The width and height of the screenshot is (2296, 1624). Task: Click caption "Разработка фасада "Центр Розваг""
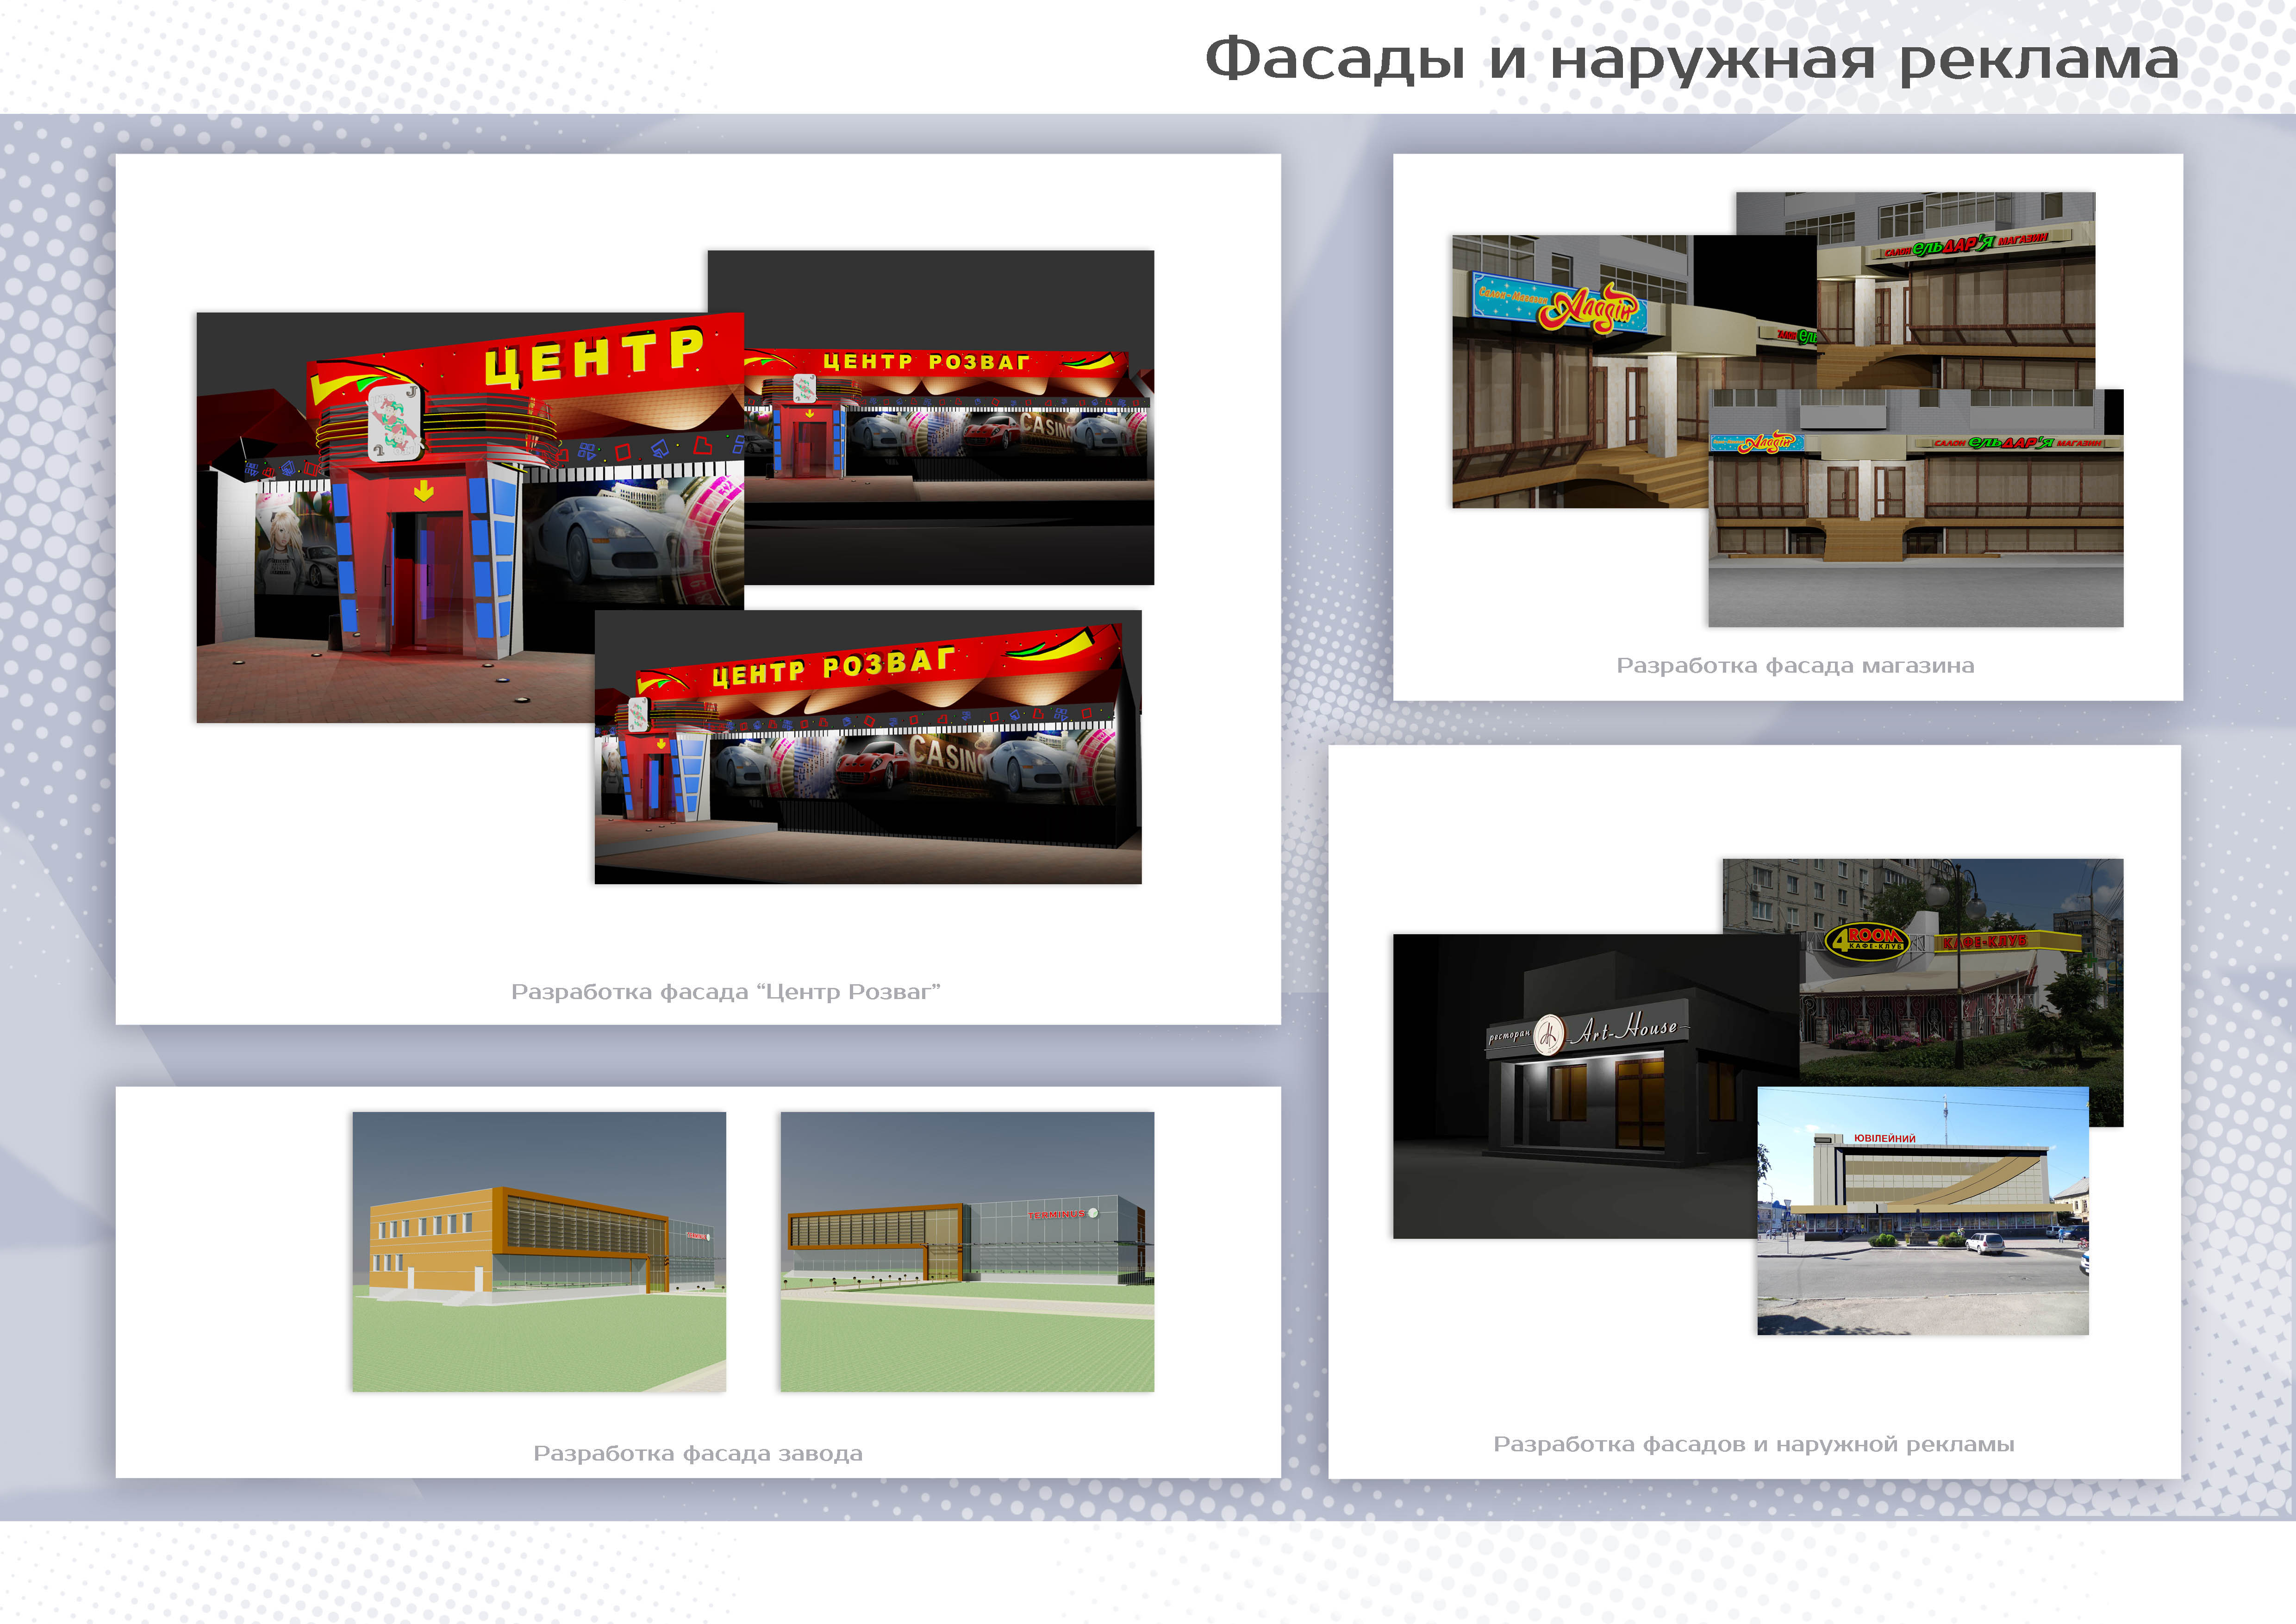click(x=726, y=992)
